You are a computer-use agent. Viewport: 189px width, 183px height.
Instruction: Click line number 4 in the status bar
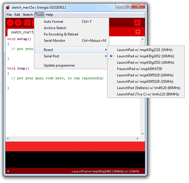[8, 171]
